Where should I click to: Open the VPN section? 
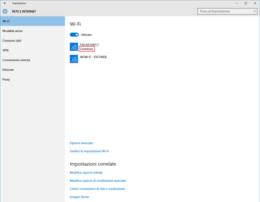pos(33,50)
